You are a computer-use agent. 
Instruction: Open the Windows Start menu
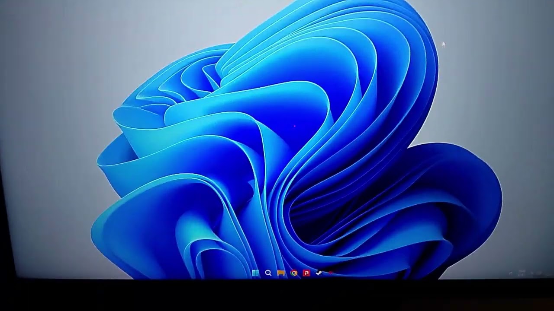tap(255, 273)
